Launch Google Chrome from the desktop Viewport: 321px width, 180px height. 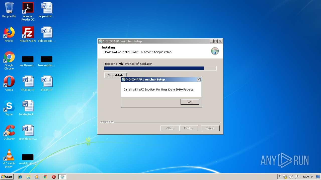click(9, 60)
